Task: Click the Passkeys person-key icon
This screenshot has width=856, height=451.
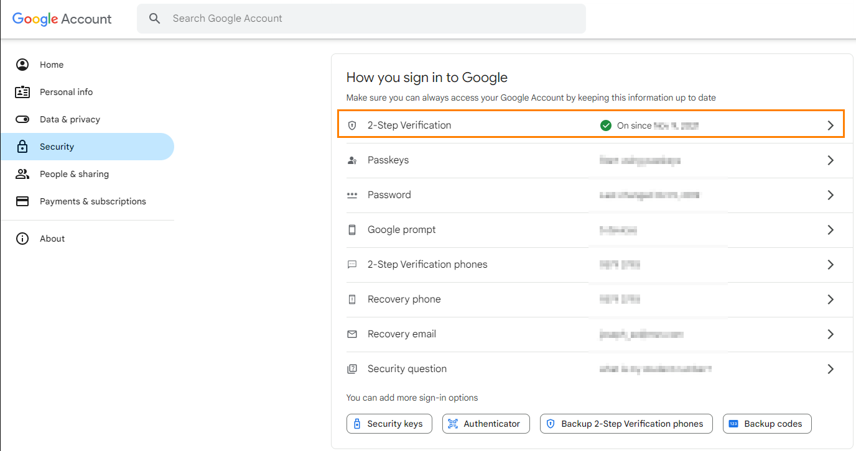Action: pyautogui.click(x=352, y=160)
